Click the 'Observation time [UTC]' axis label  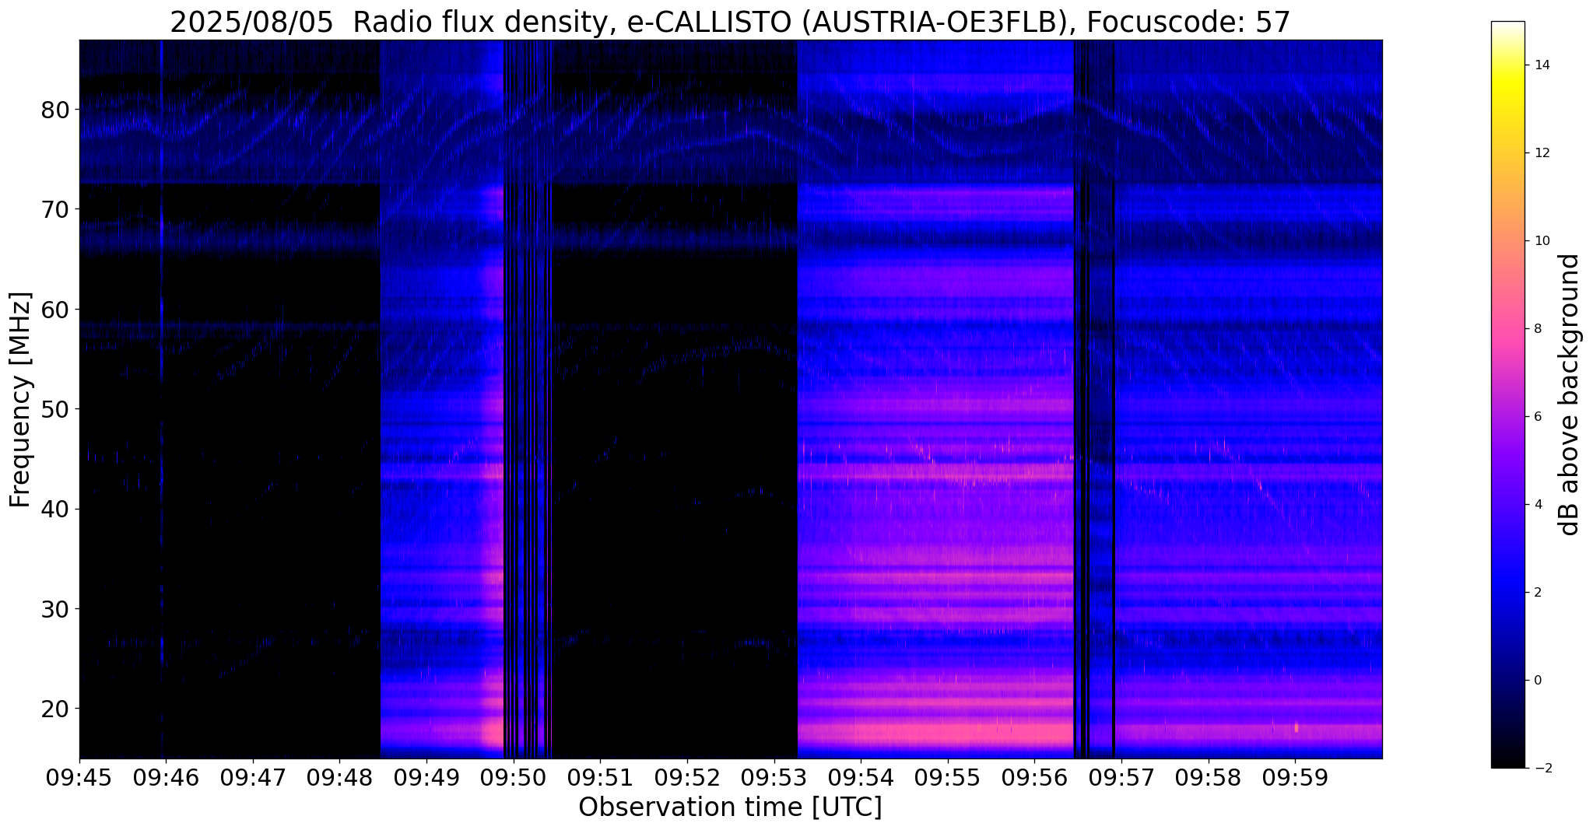click(730, 807)
